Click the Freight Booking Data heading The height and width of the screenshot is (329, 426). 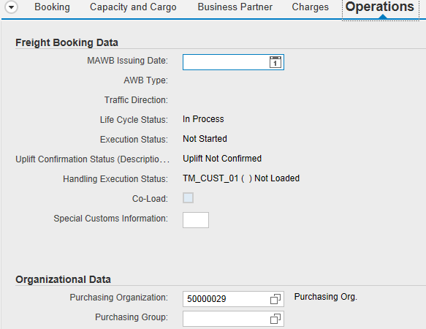pos(66,42)
